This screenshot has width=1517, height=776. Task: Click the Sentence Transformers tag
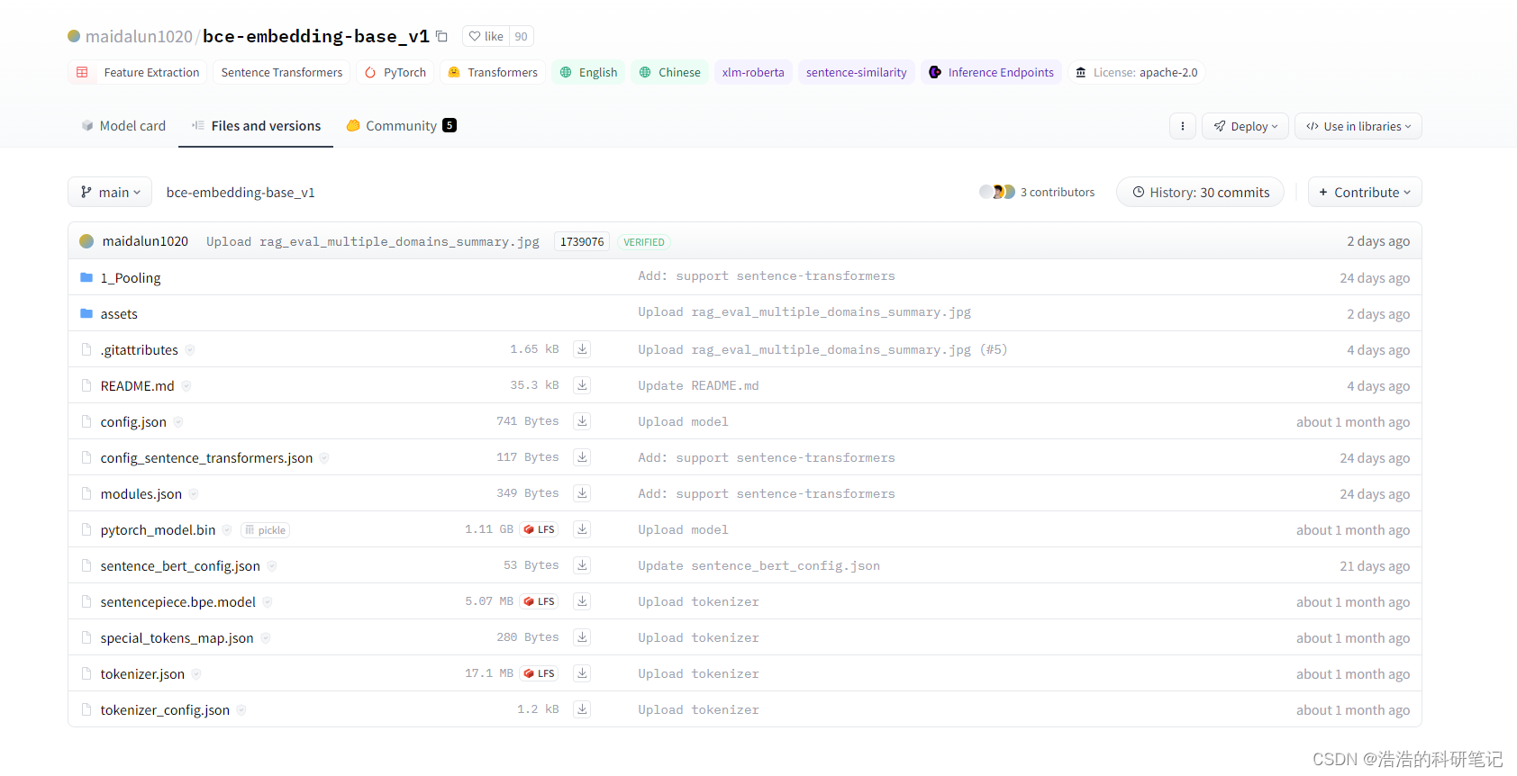[282, 72]
